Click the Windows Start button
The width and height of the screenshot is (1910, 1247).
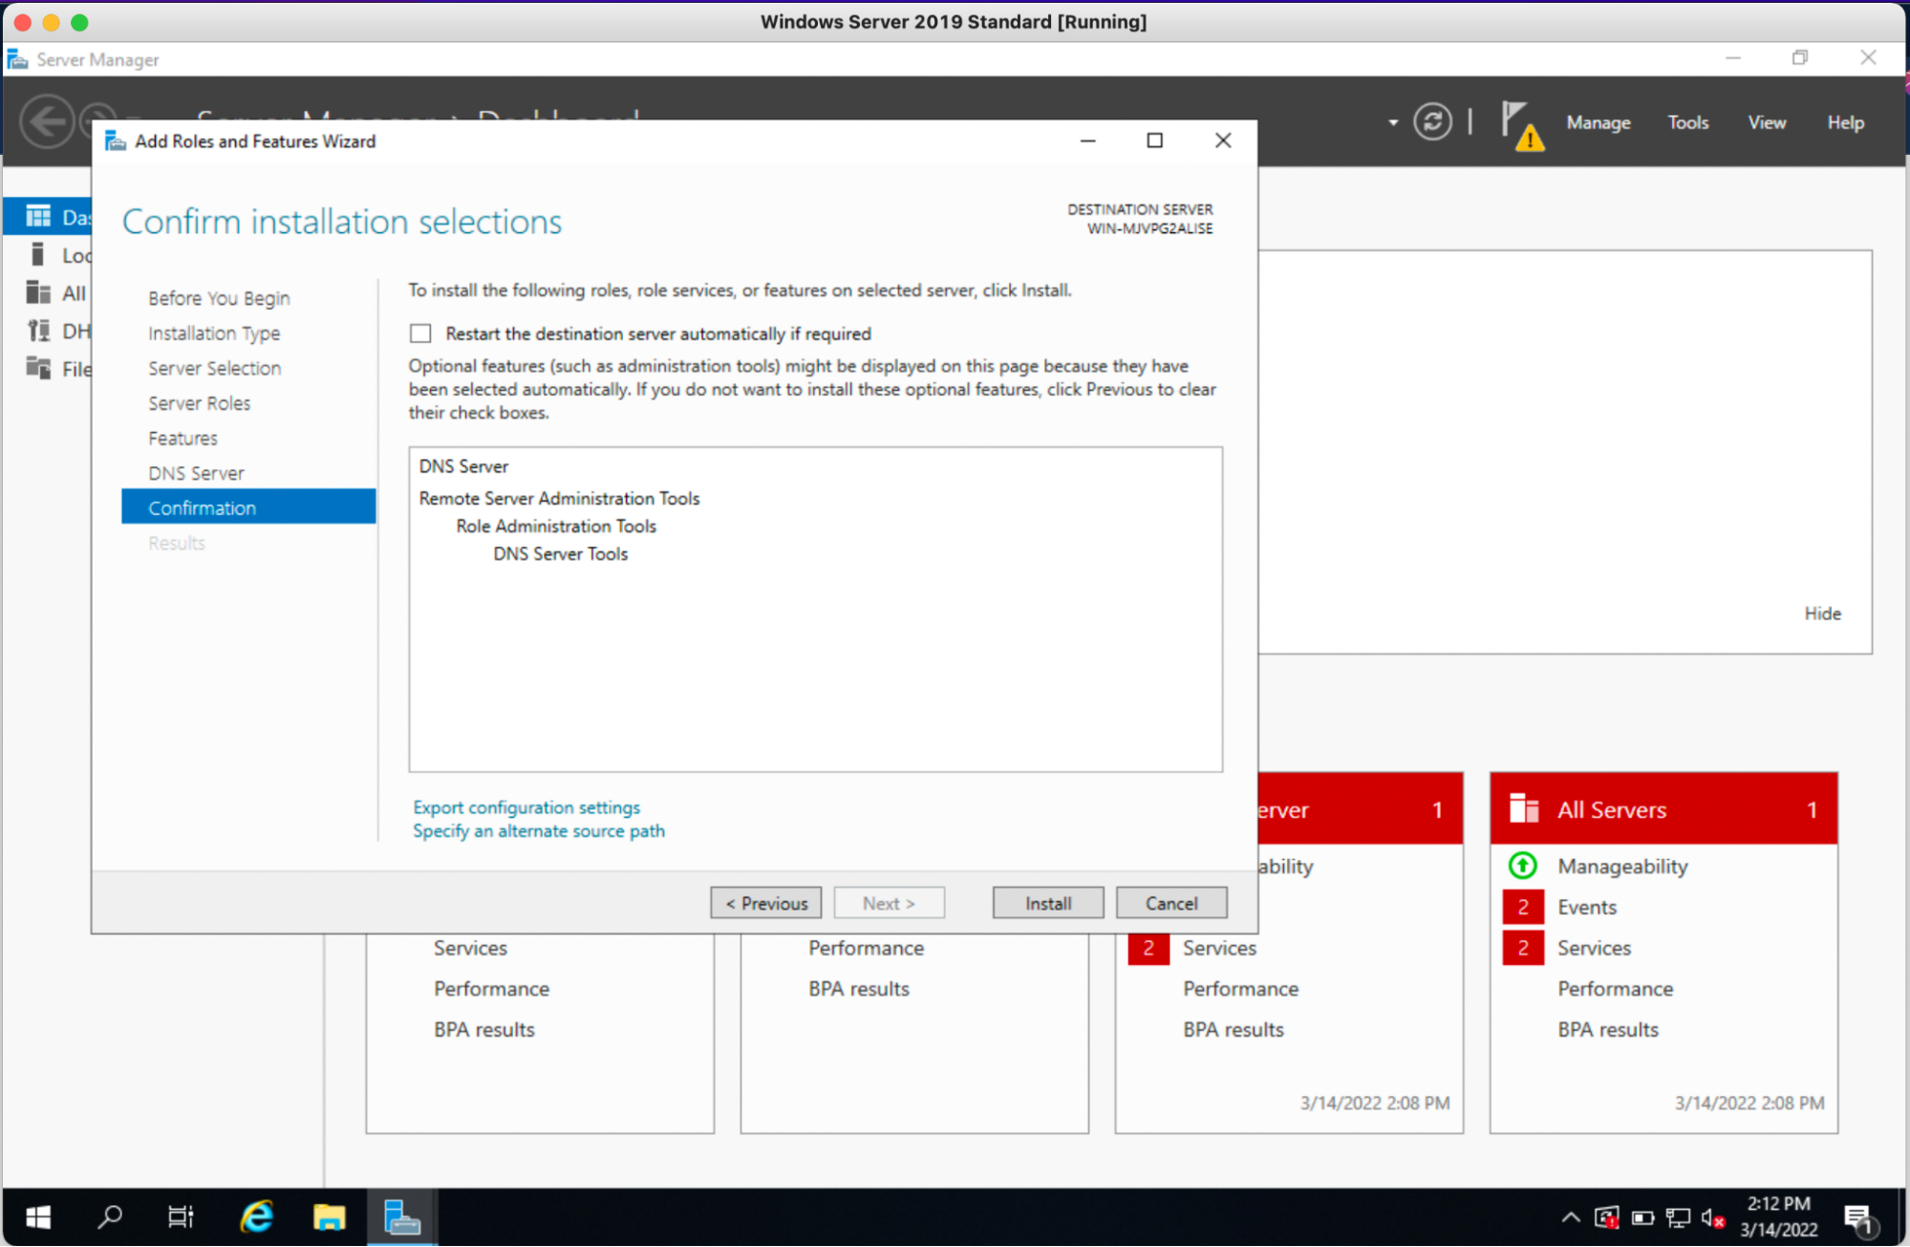tap(37, 1216)
